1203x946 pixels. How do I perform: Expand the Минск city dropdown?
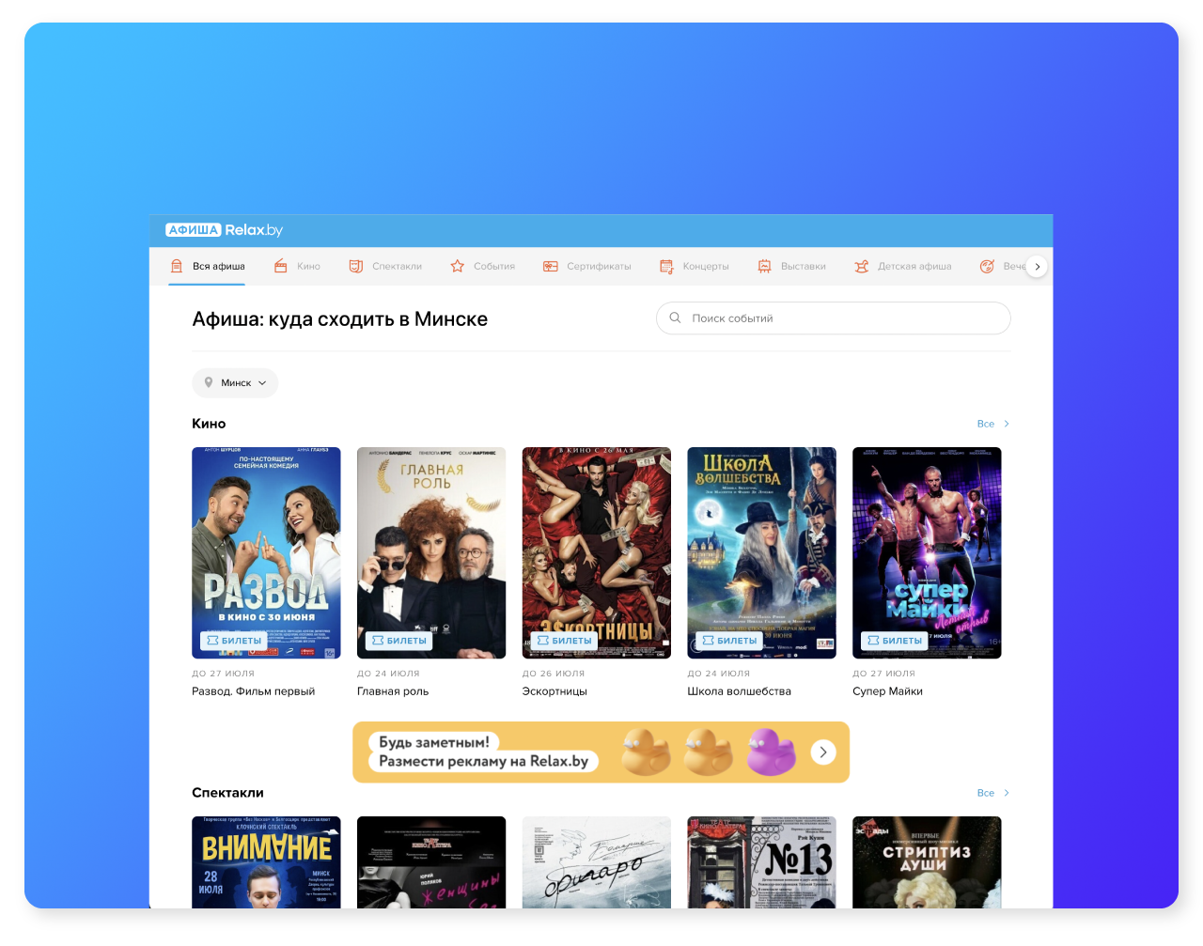coord(235,382)
